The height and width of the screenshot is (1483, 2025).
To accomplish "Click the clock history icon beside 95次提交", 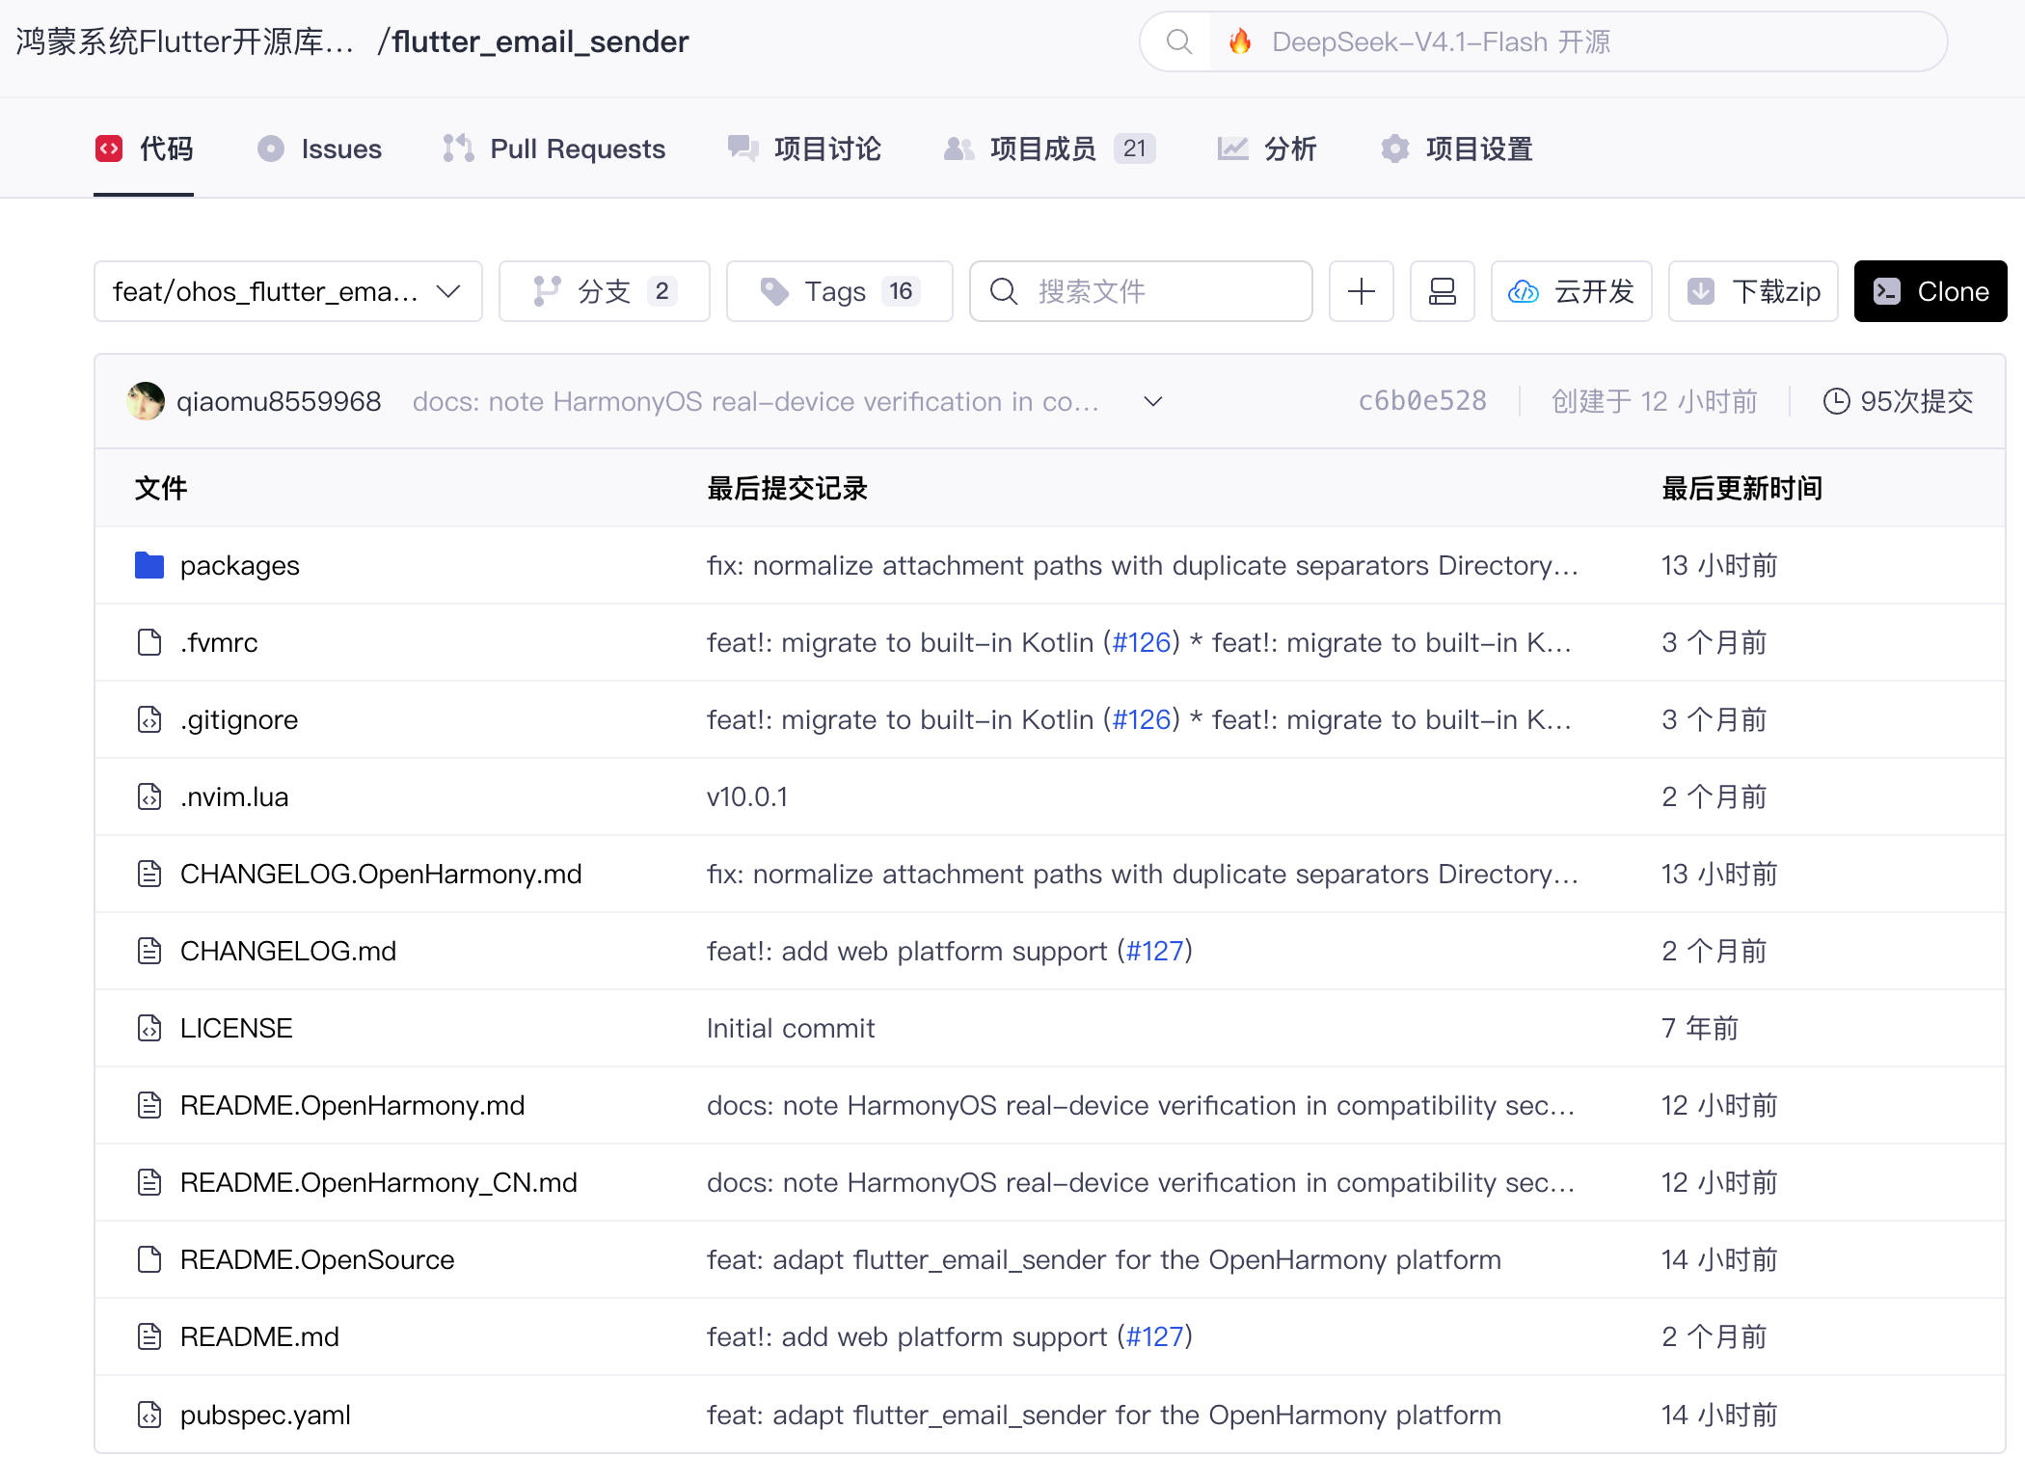I will (x=1836, y=401).
